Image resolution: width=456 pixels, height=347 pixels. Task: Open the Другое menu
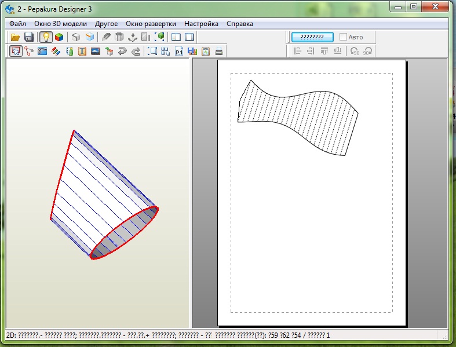click(x=106, y=24)
